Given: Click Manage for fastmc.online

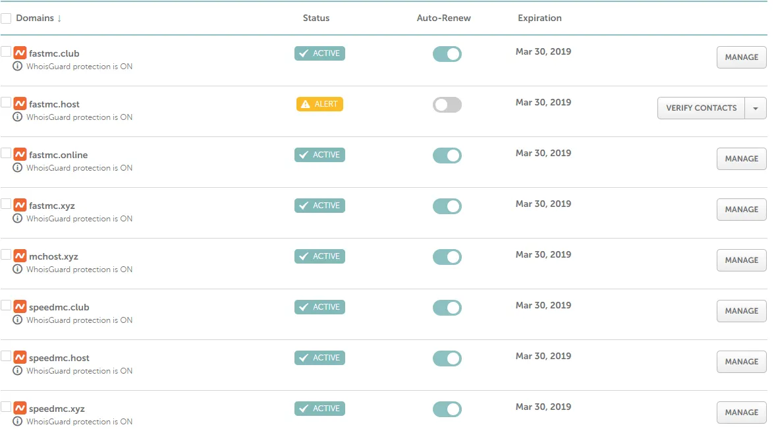Looking at the screenshot, I should coord(741,159).
